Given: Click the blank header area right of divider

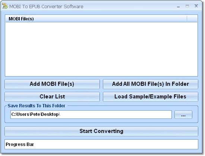Looking at the screenshot, I should [192, 19].
